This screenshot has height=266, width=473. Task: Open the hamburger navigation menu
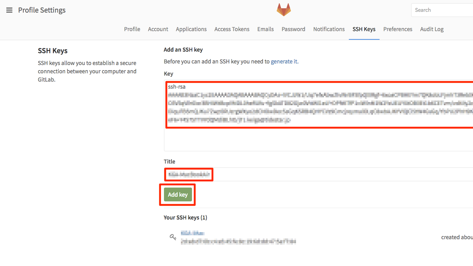pyautogui.click(x=9, y=10)
